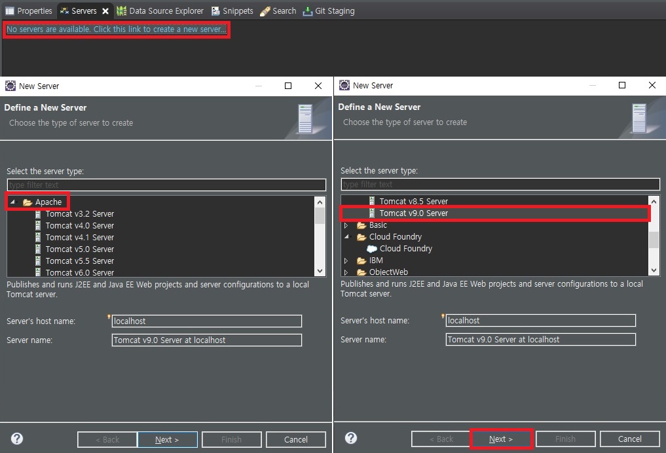Viewport: 666px width, 453px height.
Task: Click Tomcat v4.0 Server icon in left dialog
Action: pyautogui.click(x=38, y=225)
